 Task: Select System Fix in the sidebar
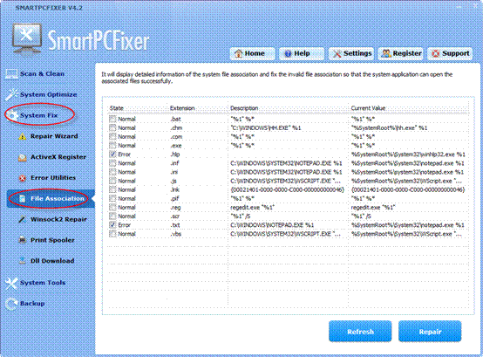point(39,115)
